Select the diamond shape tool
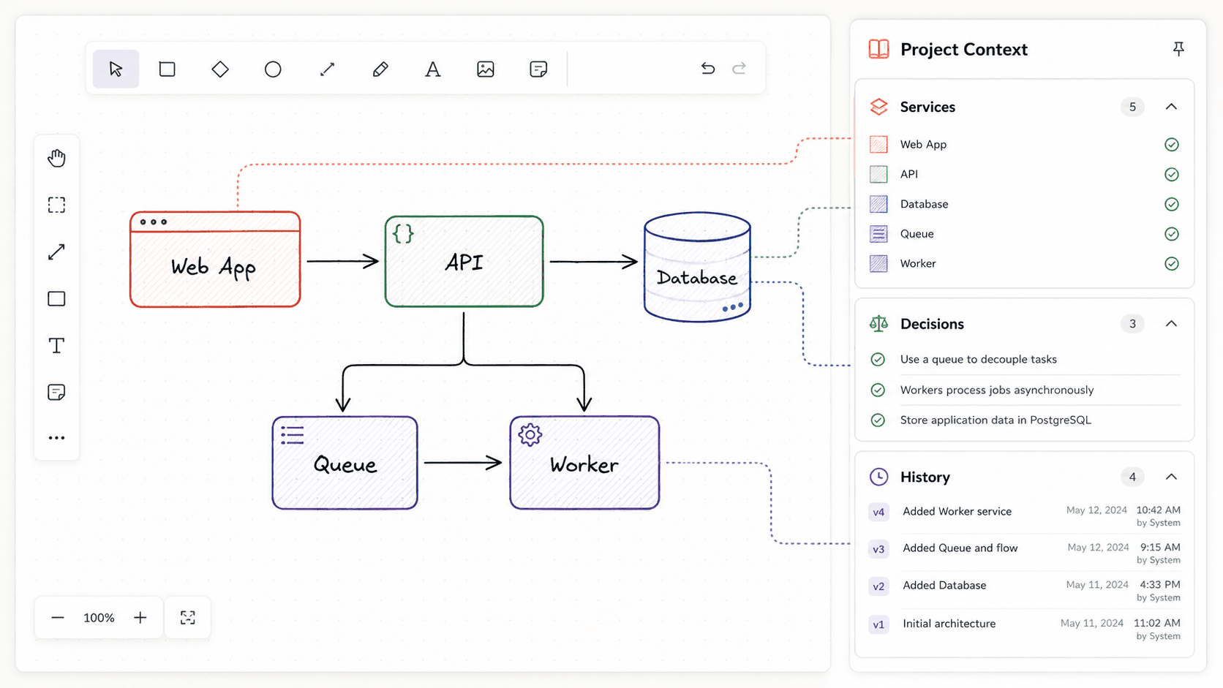Viewport: 1223px width, 688px height. pyautogui.click(x=220, y=69)
